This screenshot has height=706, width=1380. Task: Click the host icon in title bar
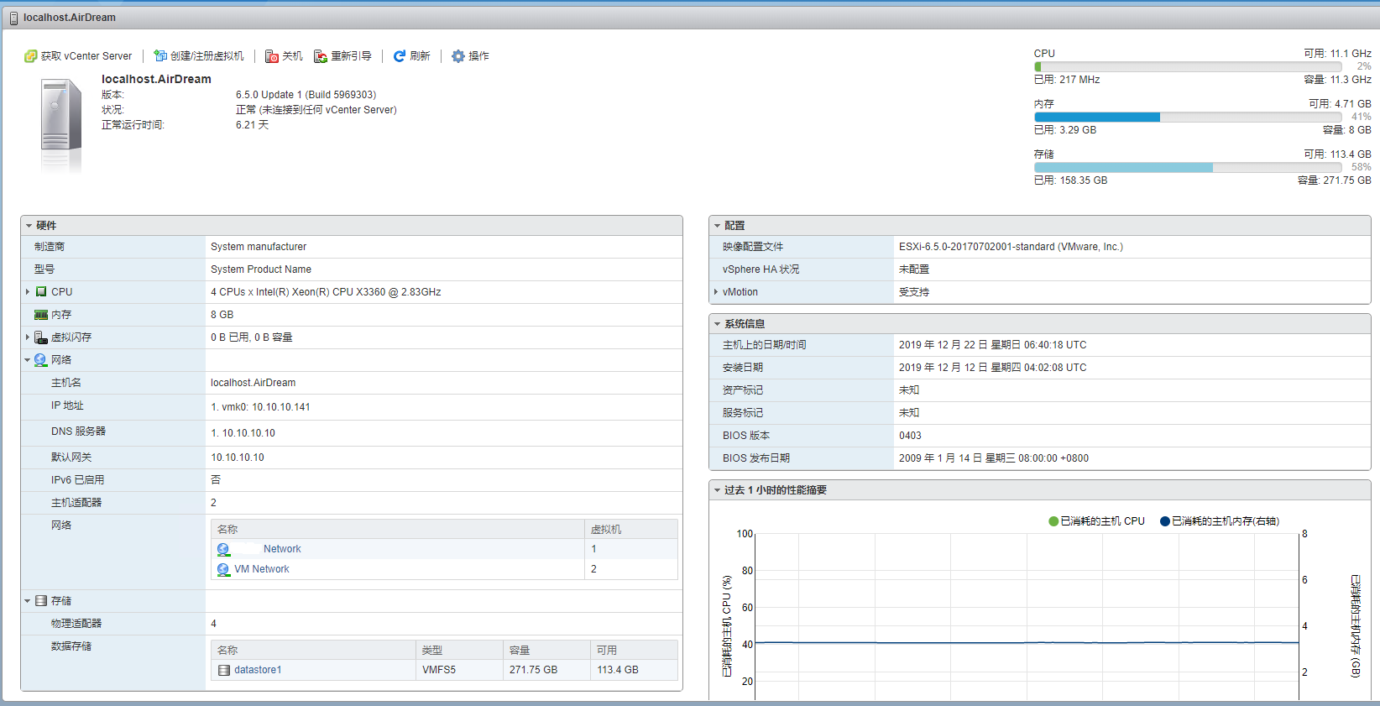13,18
